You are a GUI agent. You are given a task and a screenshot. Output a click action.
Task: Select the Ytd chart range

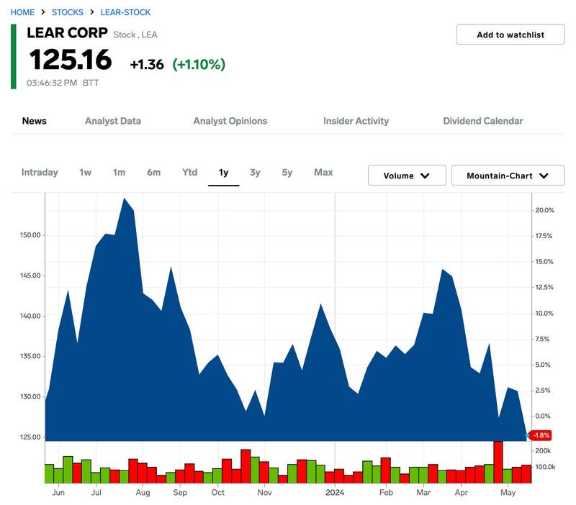pos(190,172)
